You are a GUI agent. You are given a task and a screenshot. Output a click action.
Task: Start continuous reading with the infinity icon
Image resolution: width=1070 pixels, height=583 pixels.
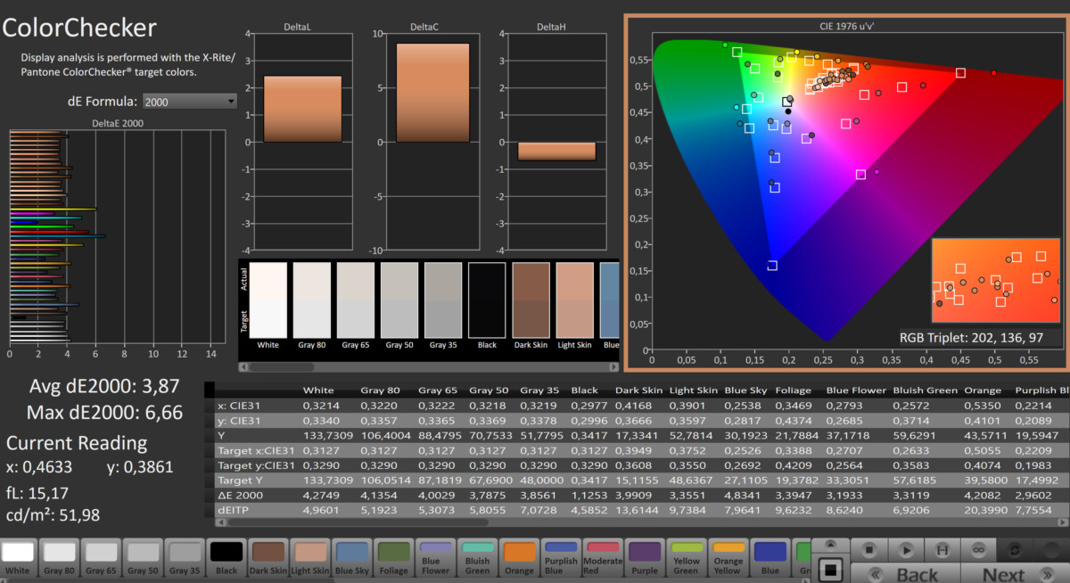pos(978,550)
